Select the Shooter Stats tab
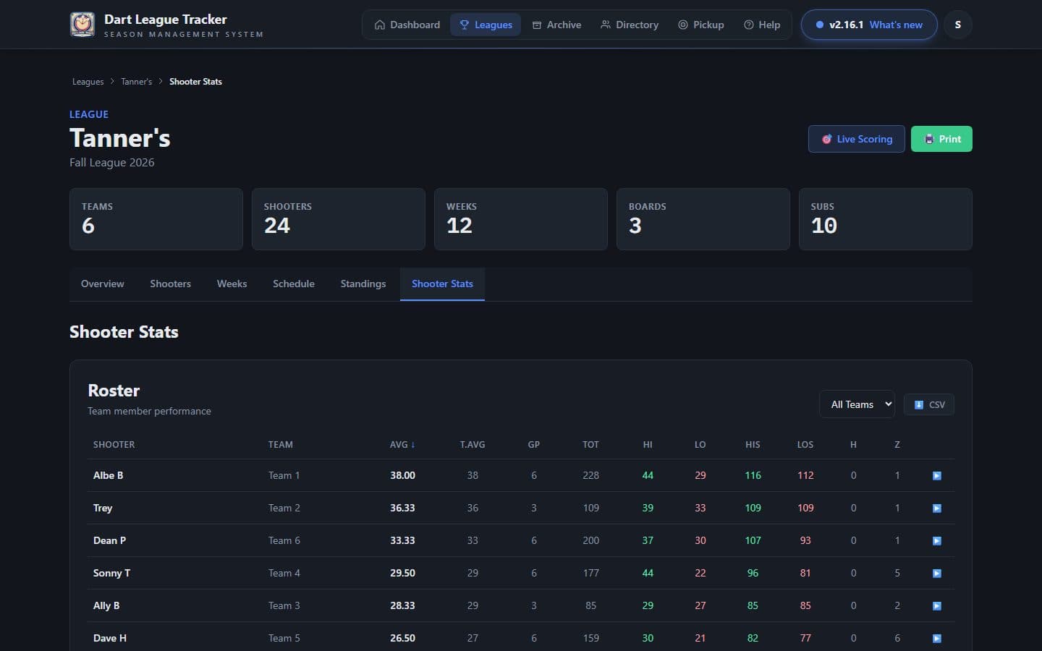Image resolution: width=1042 pixels, height=651 pixels. [442, 284]
